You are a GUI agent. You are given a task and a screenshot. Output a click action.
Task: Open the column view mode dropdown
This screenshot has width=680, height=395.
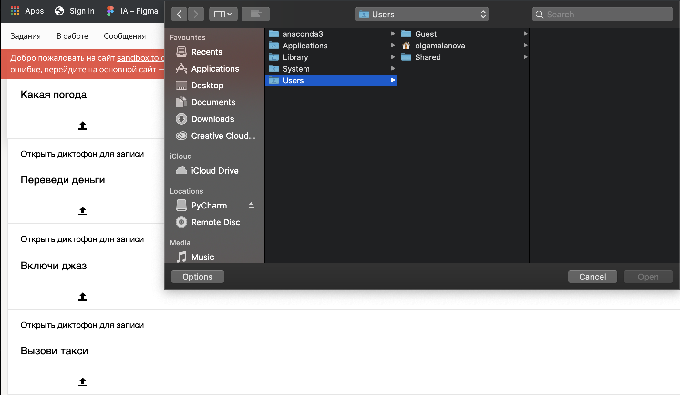tap(223, 14)
